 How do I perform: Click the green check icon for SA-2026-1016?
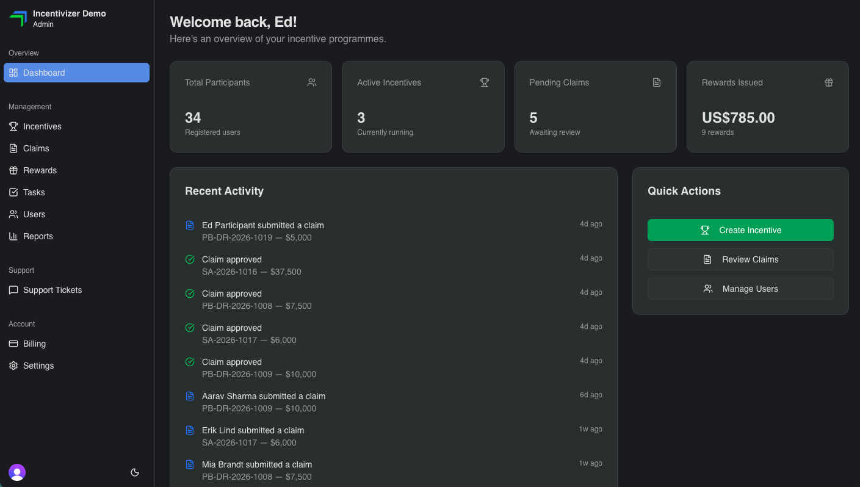190,259
